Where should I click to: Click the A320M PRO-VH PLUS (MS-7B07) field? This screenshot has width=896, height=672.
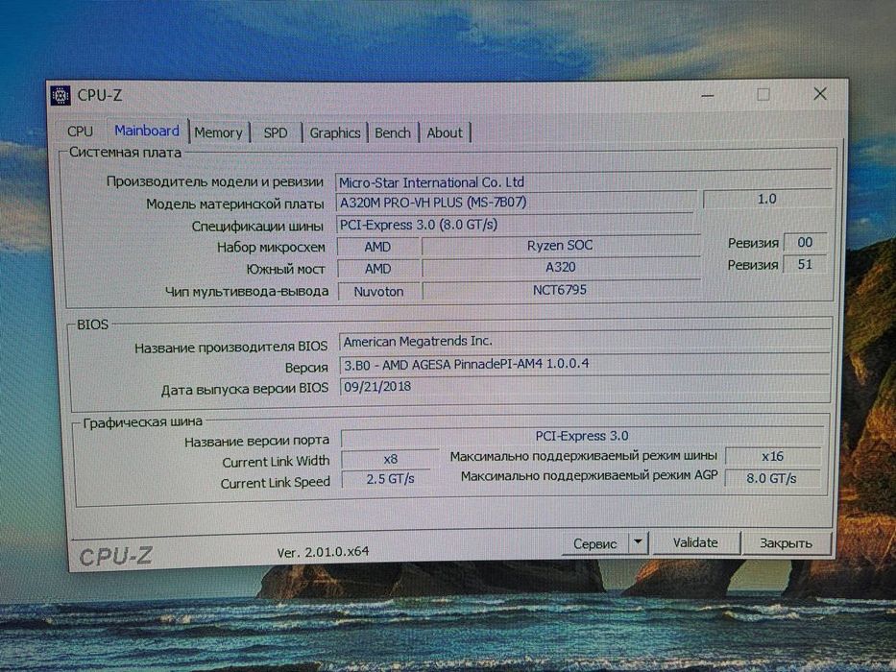point(515,203)
